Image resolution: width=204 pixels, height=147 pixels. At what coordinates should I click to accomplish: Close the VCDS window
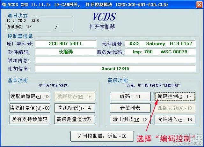tap(199, 5)
